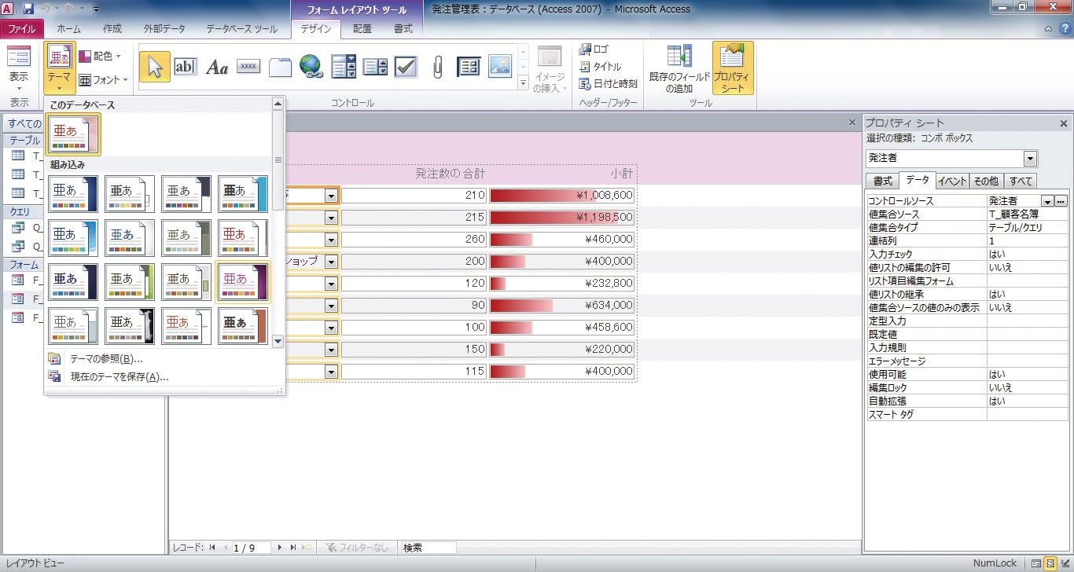Select the Check Box control tool
The width and height of the screenshot is (1074, 572).
pyautogui.click(x=406, y=67)
